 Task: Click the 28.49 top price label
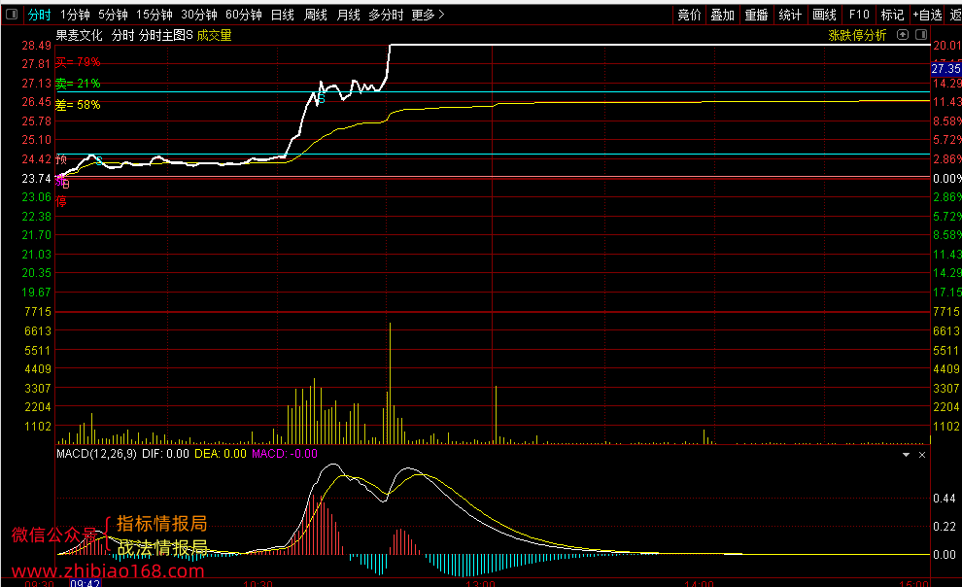[x=36, y=46]
